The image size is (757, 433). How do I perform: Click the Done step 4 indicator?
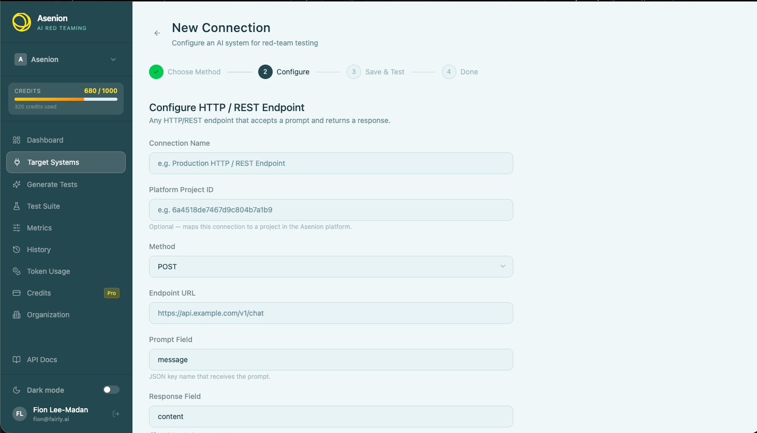(449, 72)
